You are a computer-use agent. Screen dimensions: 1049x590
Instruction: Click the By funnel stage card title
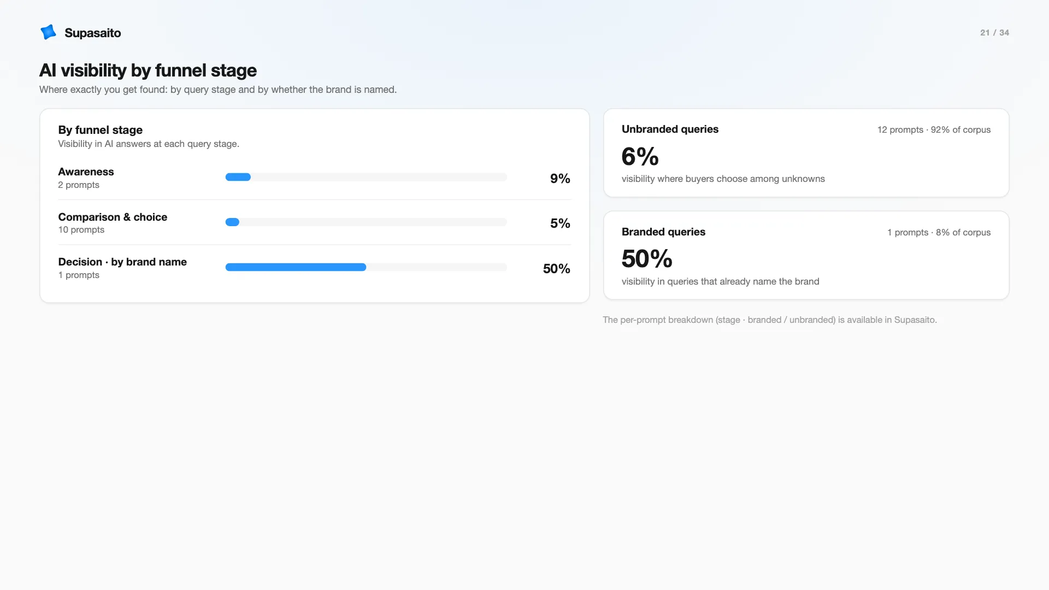pyautogui.click(x=101, y=130)
